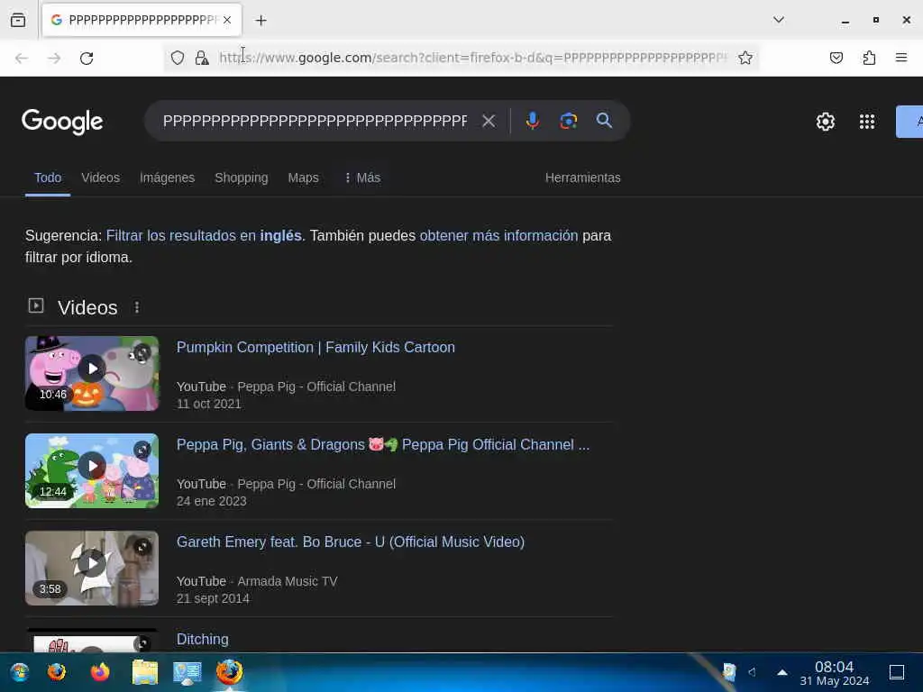Filter results in inglés link

coord(204,235)
